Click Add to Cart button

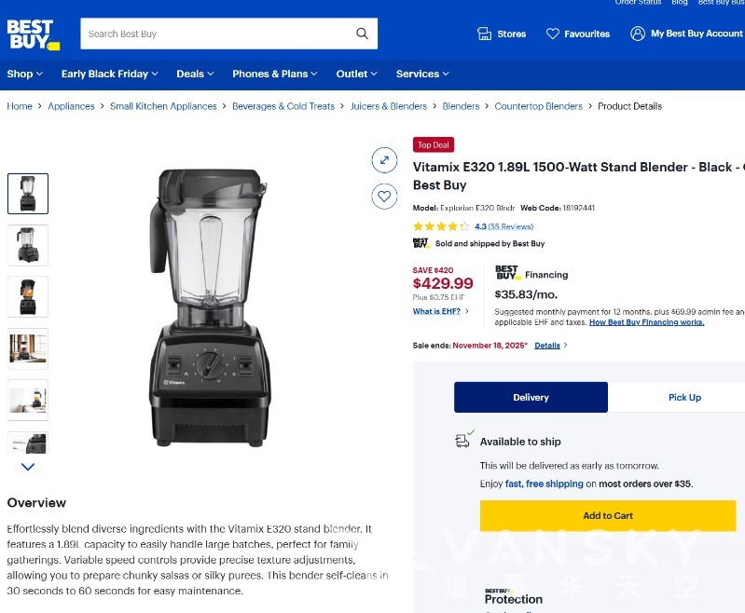tap(607, 515)
